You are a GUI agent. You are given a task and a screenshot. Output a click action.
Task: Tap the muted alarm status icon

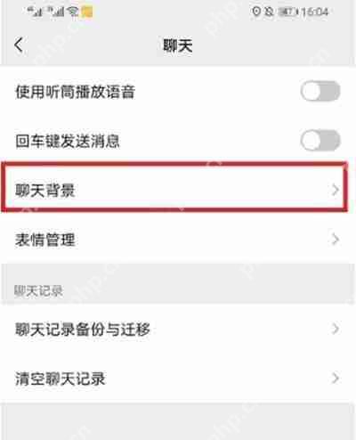click(x=269, y=12)
